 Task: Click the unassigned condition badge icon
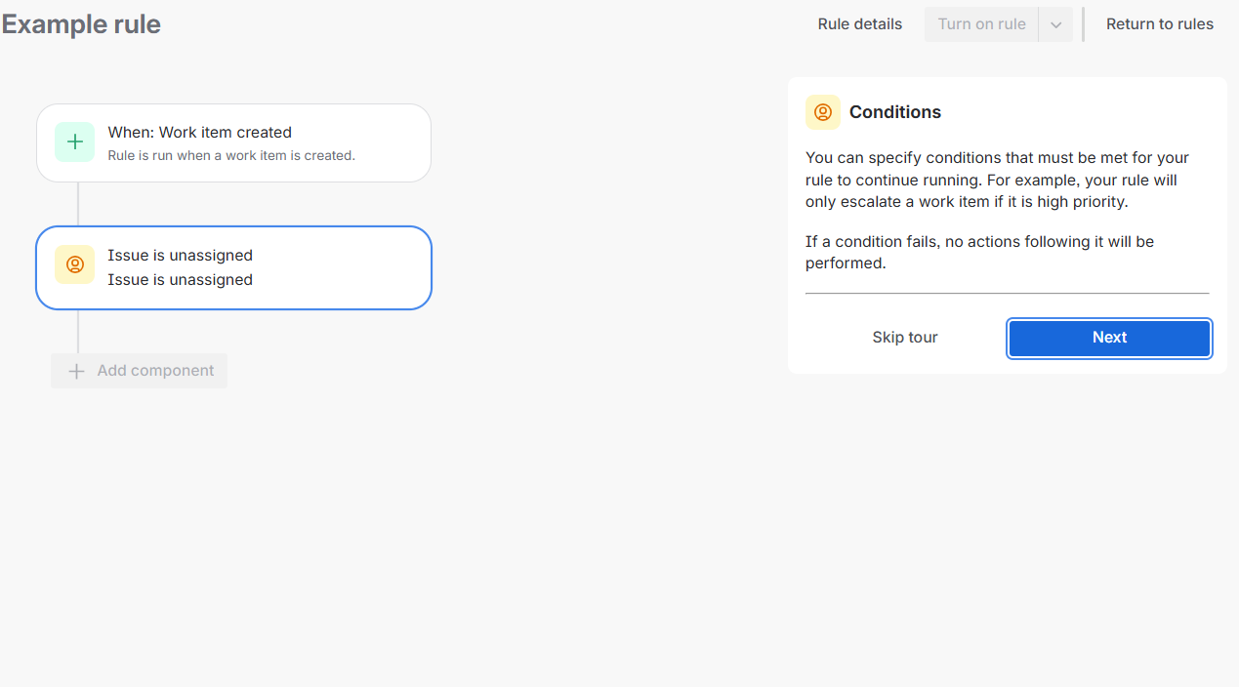pyautogui.click(x=75, y=264)
